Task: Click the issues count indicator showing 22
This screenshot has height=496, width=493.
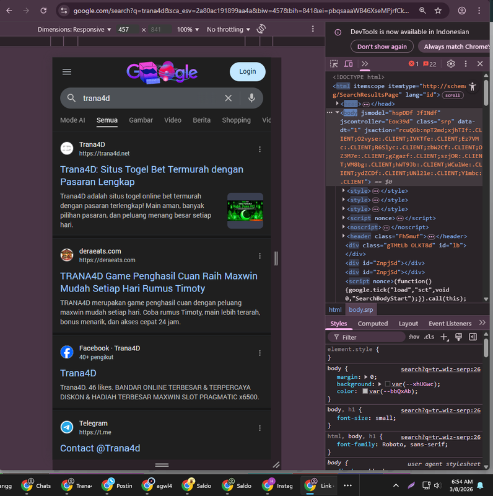Action: pos(429,64)
